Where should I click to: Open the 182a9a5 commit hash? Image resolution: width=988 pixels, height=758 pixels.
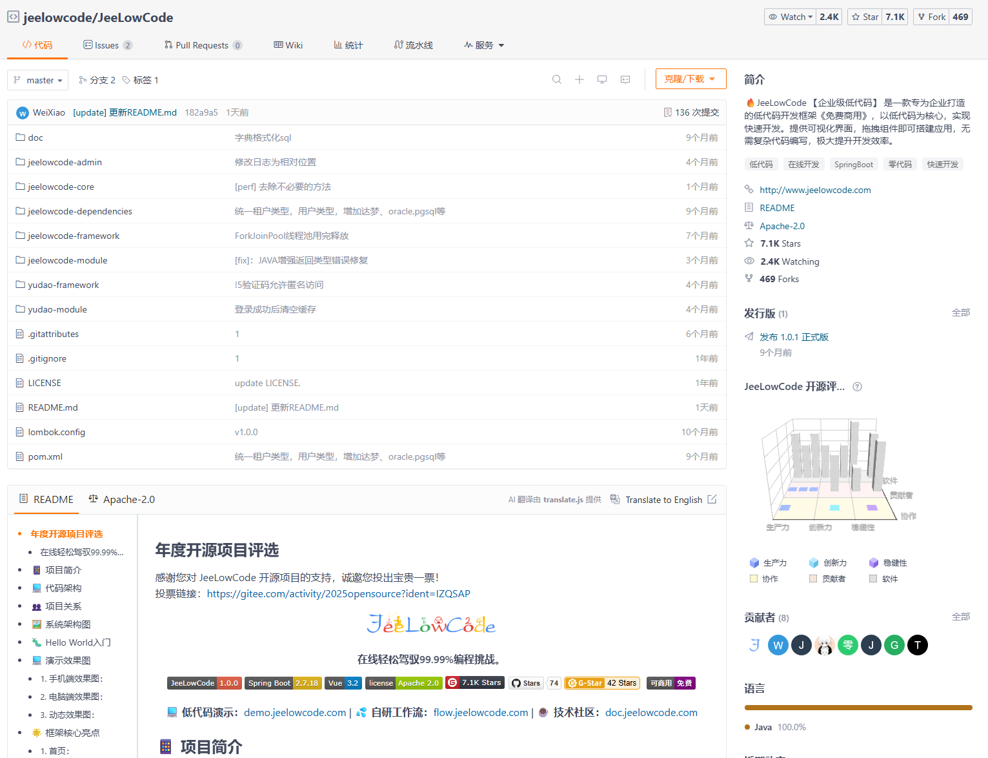(201, 112)
